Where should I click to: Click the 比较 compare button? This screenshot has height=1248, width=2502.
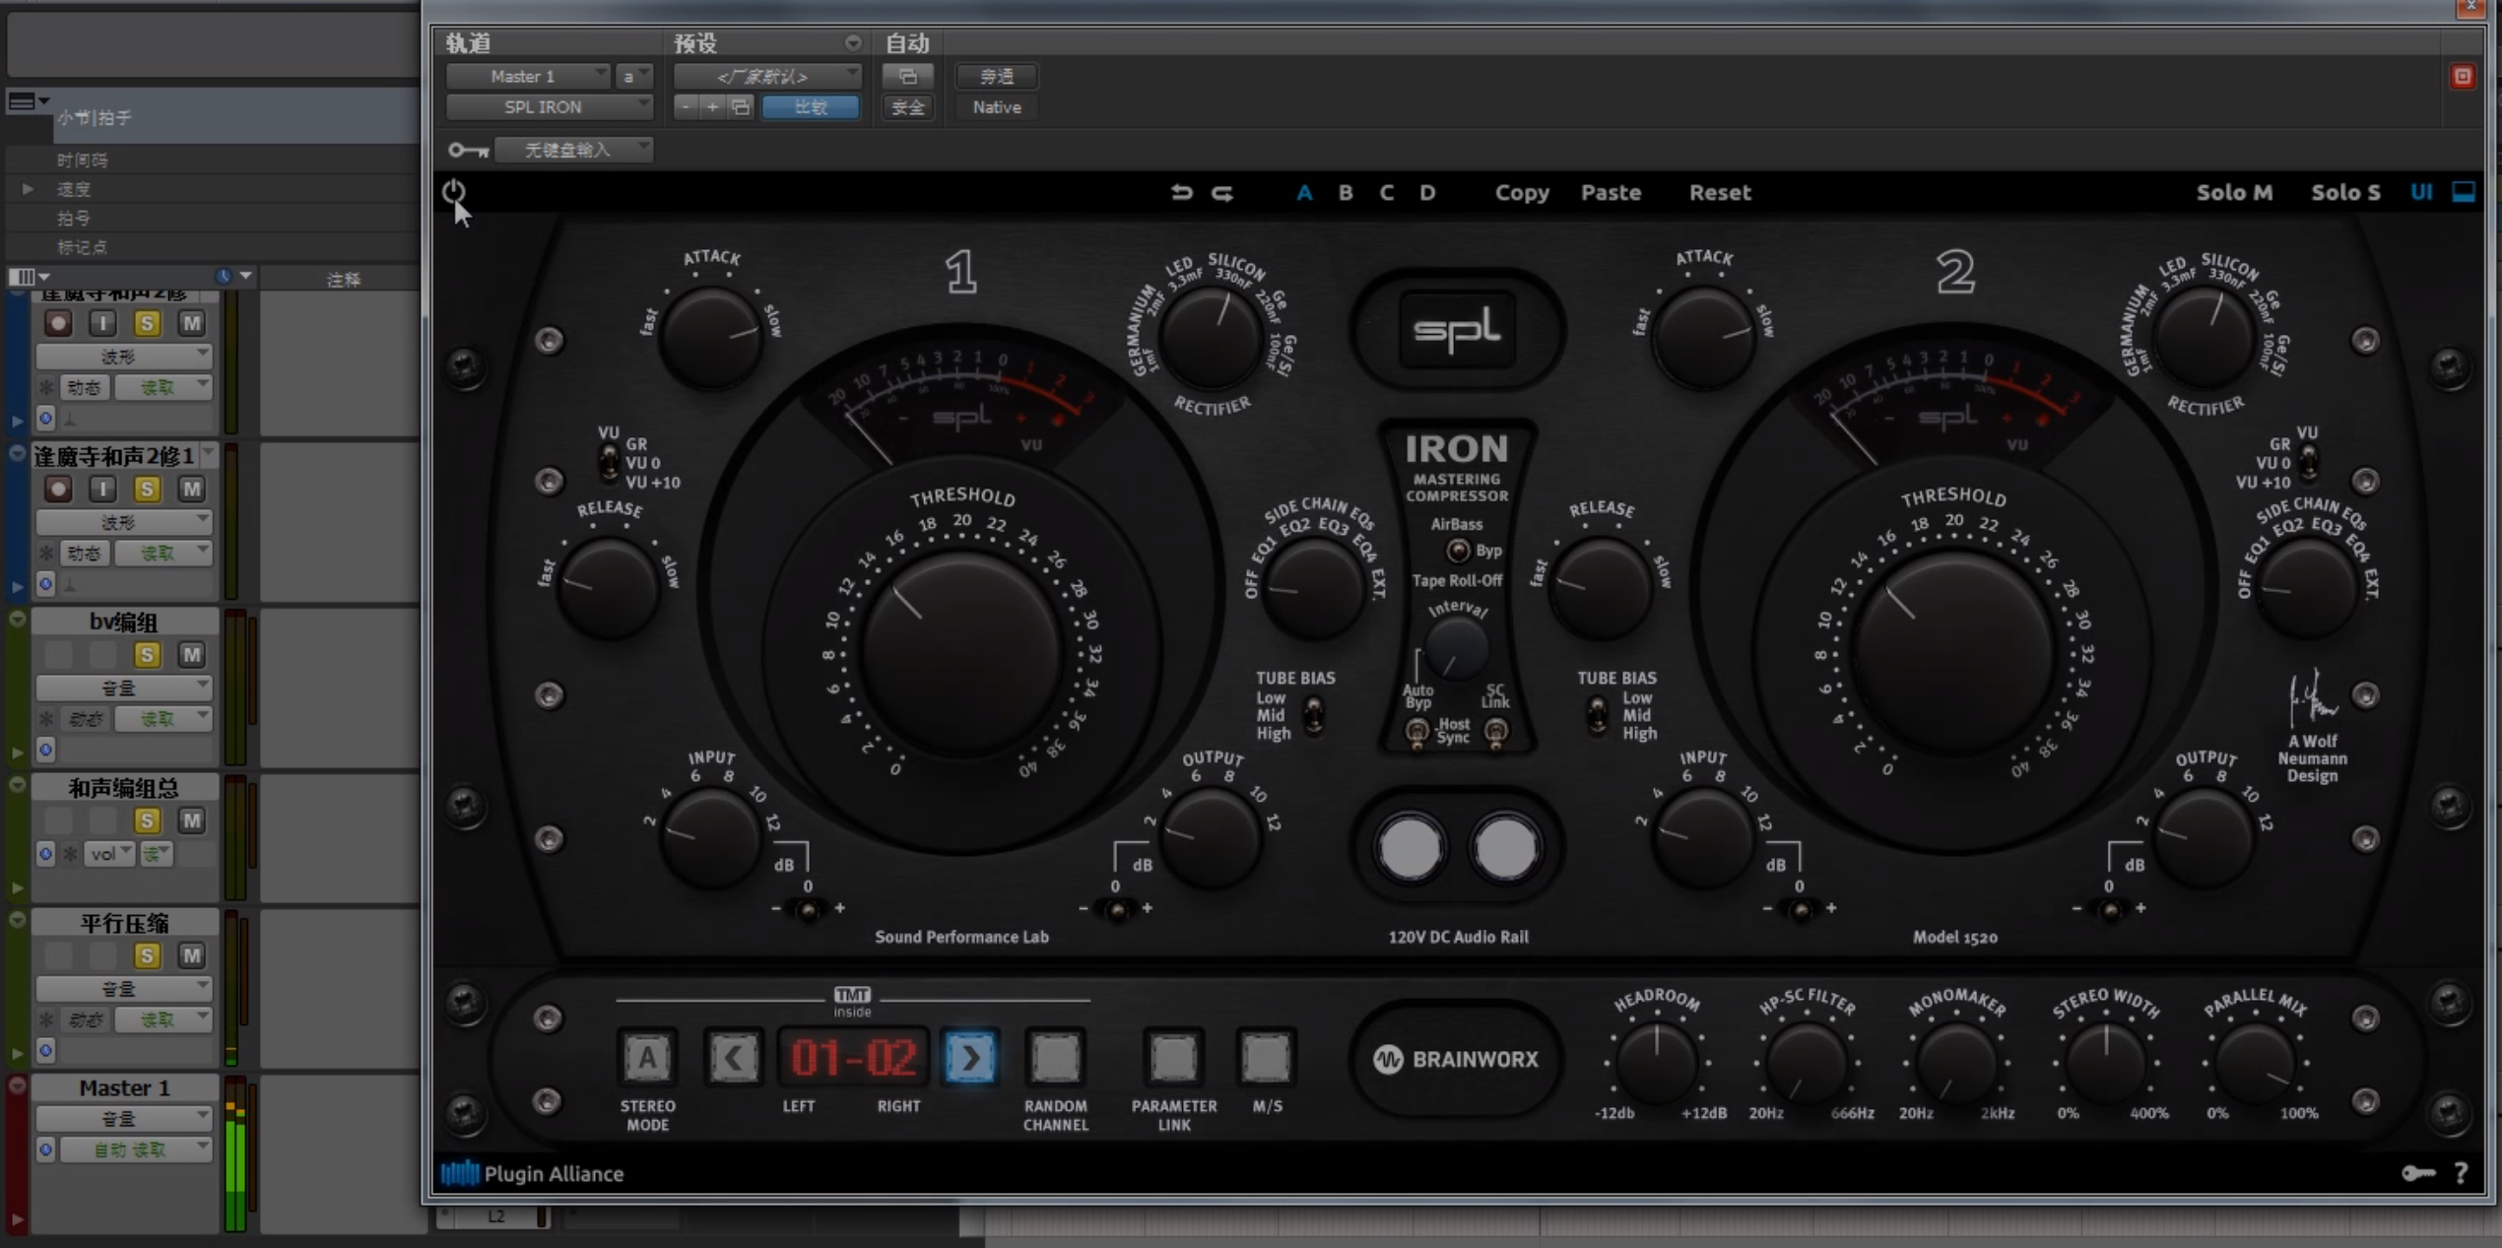click(810, 106)
